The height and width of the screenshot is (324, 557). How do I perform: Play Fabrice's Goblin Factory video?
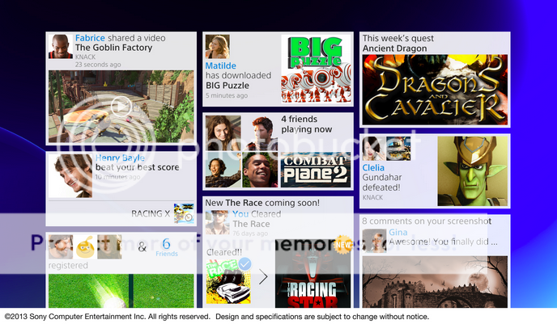[x=121, y=106]
